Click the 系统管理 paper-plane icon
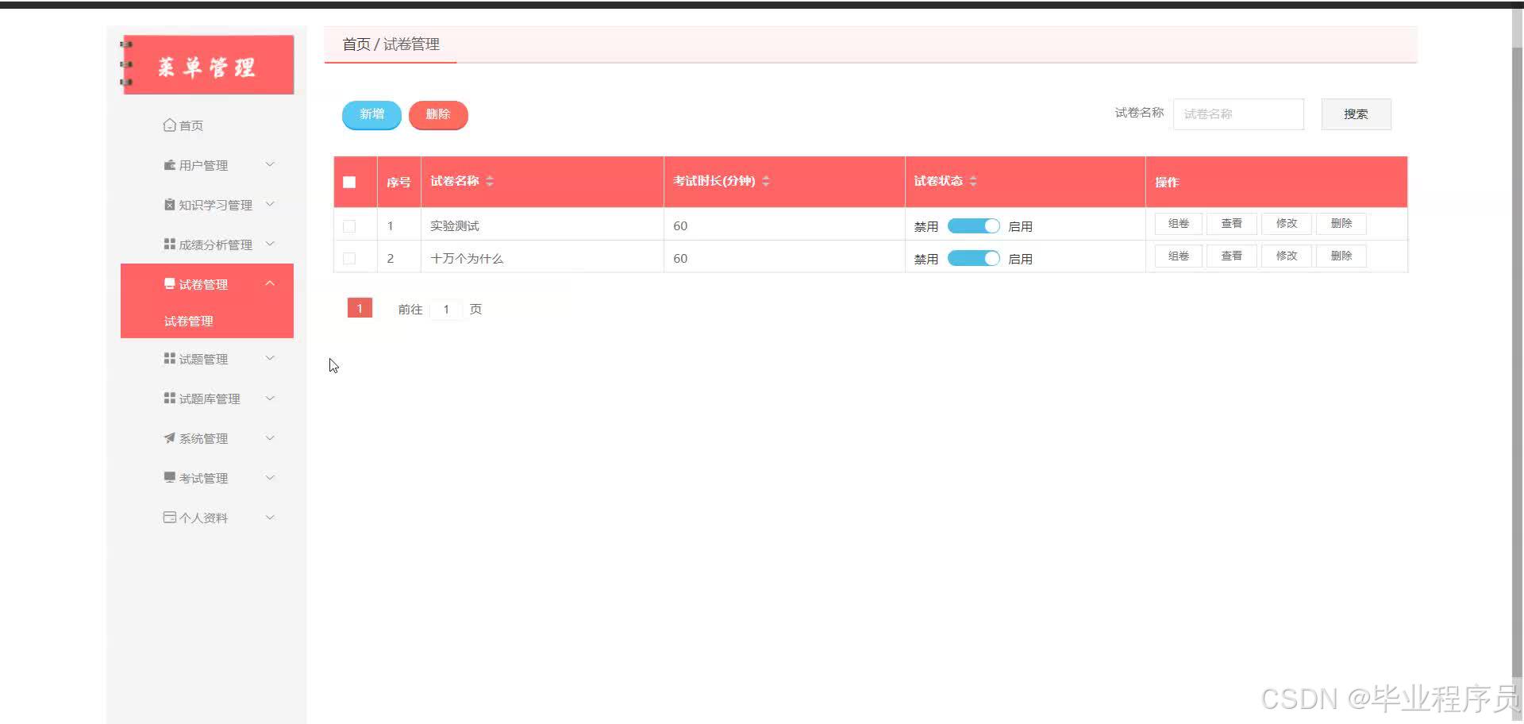Screen dimensions: 1524x724 pos(169,437)
